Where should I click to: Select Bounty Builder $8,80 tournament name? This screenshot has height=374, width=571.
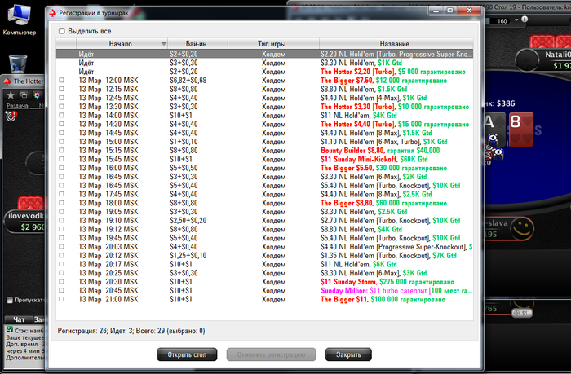click(380, 150)
